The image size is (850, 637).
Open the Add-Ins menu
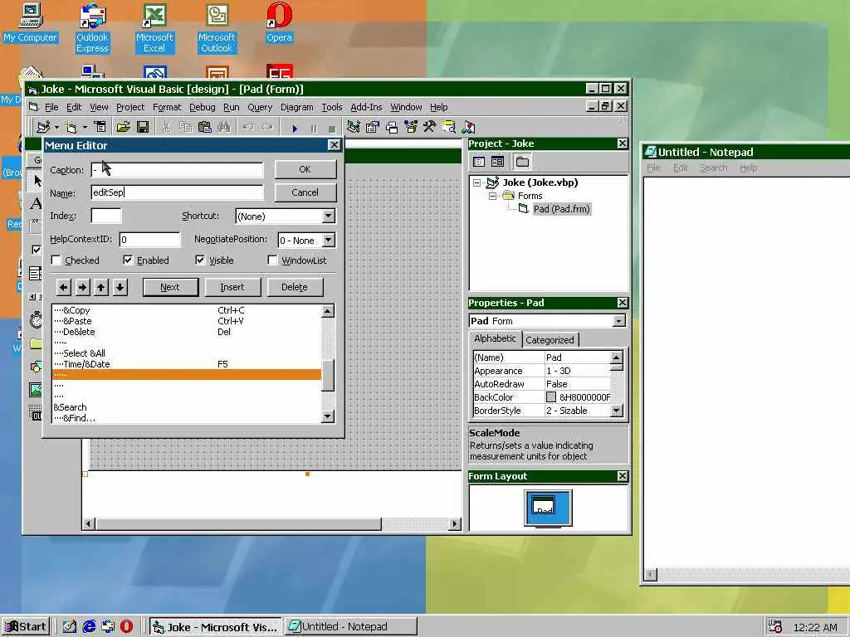(x=366, y=107)
